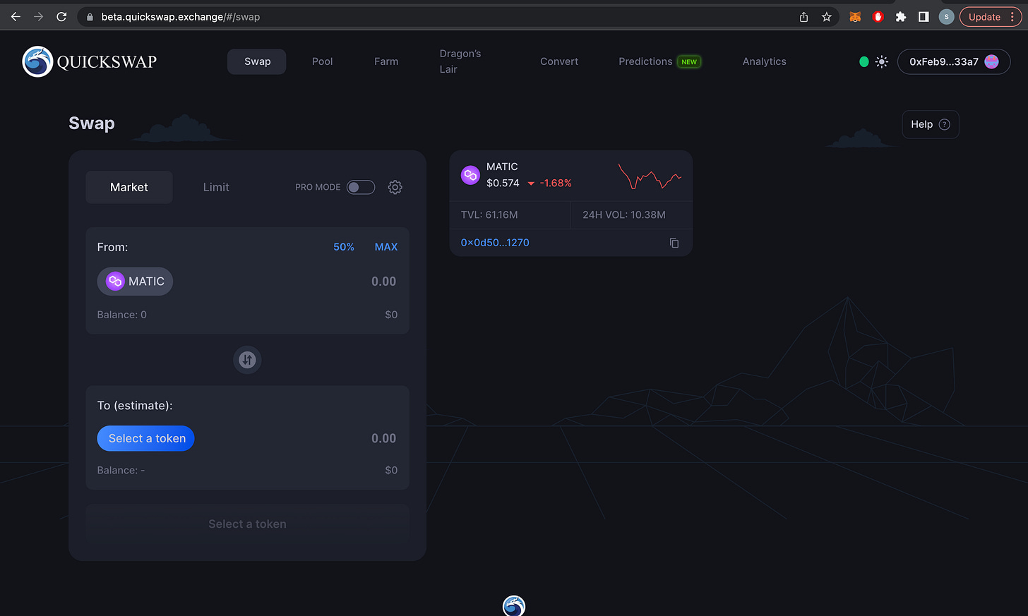Click the wallet avatar next to 0xFeb9...33a7
The image size is (1028, 616).
(x=992, y=61)
